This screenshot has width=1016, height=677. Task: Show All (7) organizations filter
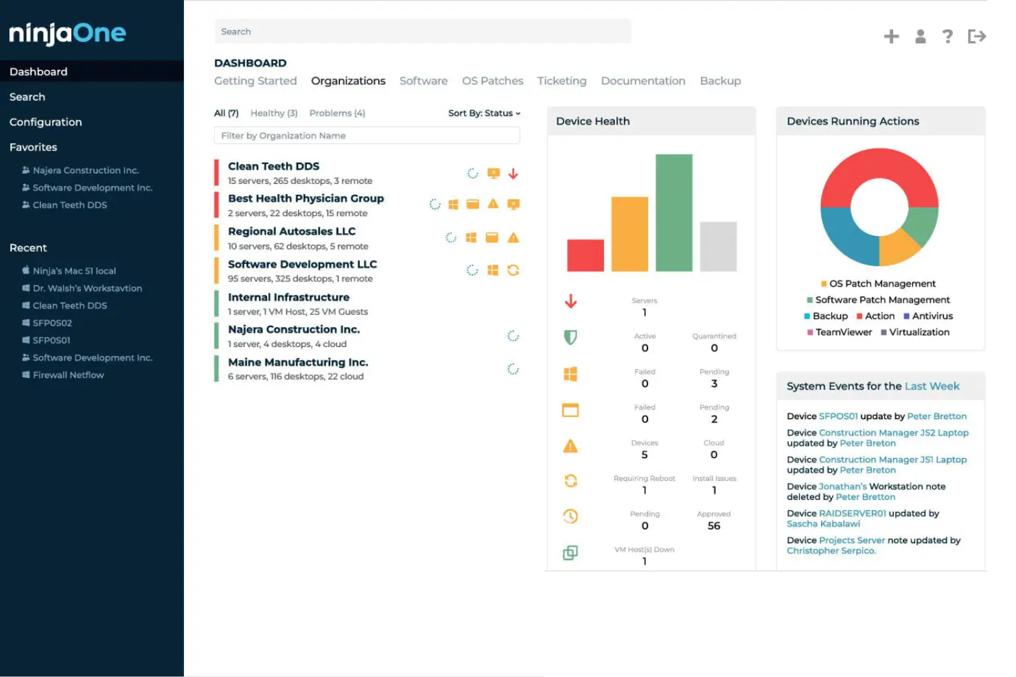coord(226,113)
